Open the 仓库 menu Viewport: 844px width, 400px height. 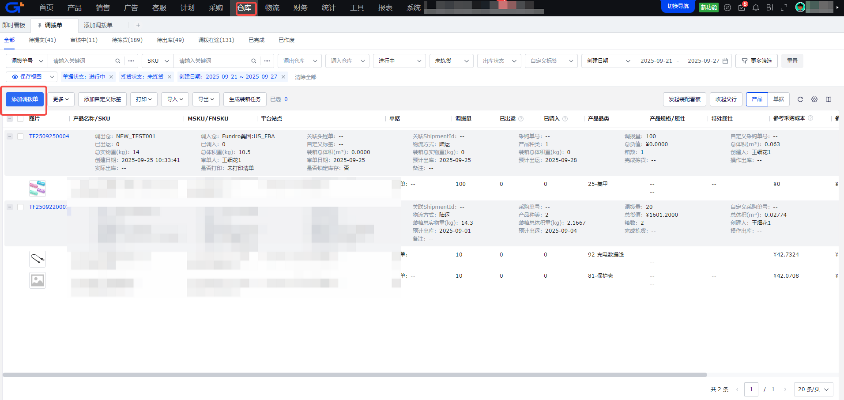point(244,8)
